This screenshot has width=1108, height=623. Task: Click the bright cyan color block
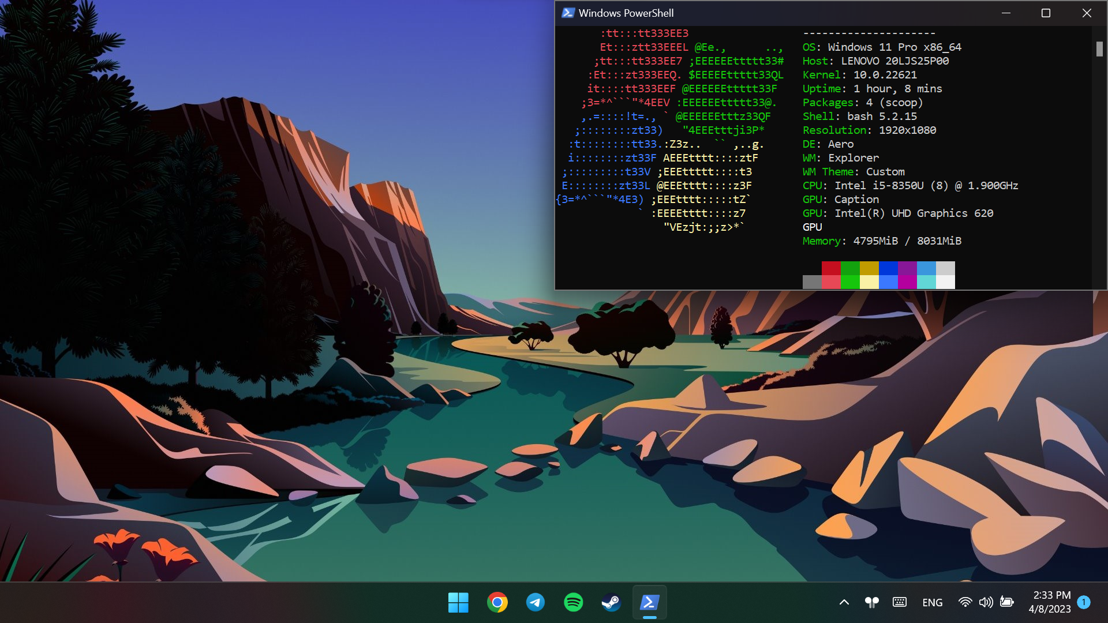tap(926, 282)
